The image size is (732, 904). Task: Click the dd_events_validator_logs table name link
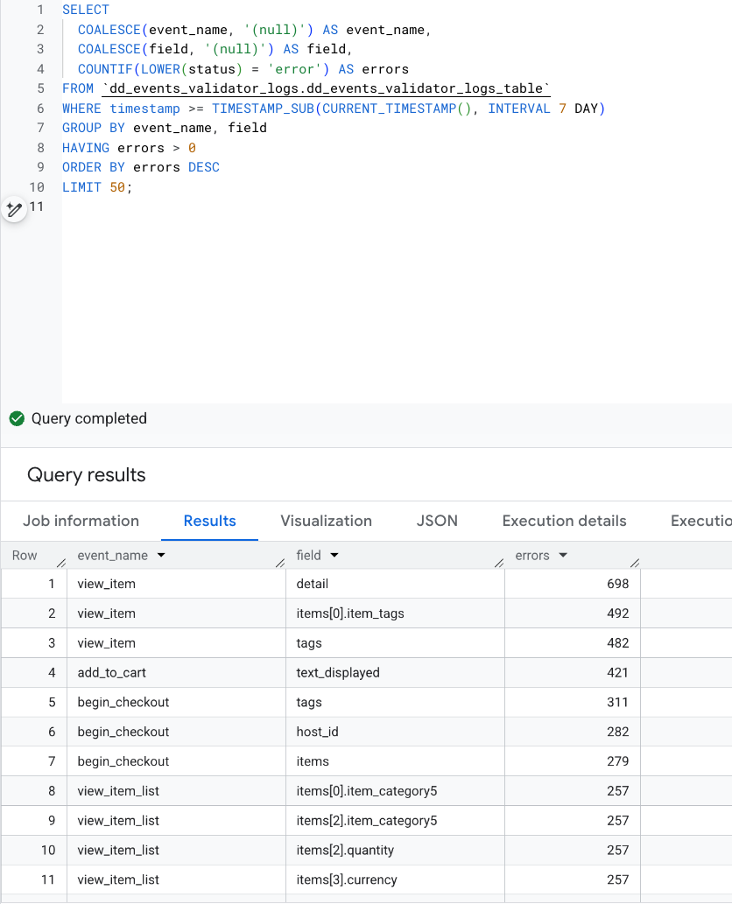(326, 88)
